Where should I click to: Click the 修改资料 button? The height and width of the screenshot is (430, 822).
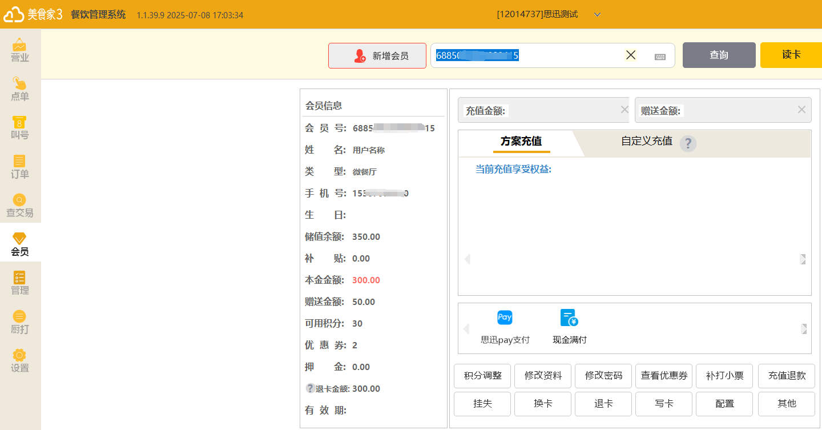point(543,376)
